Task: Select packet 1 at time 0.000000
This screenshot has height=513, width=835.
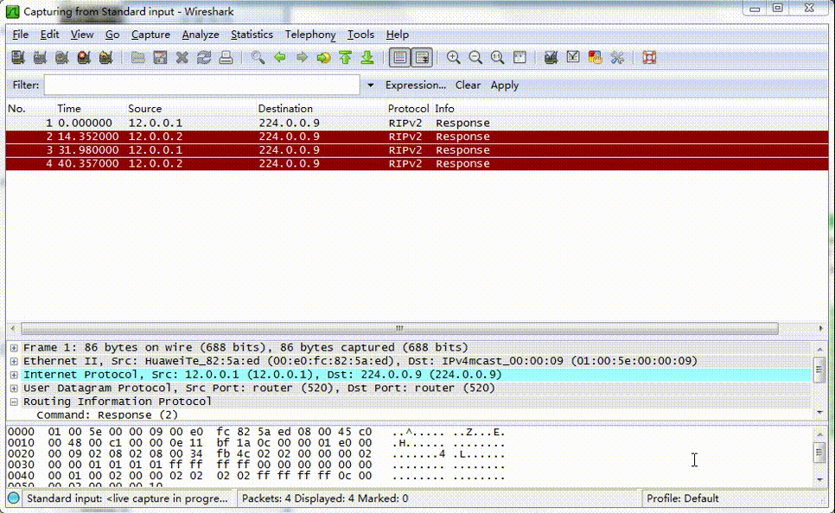Action: [x=417, y=123]
